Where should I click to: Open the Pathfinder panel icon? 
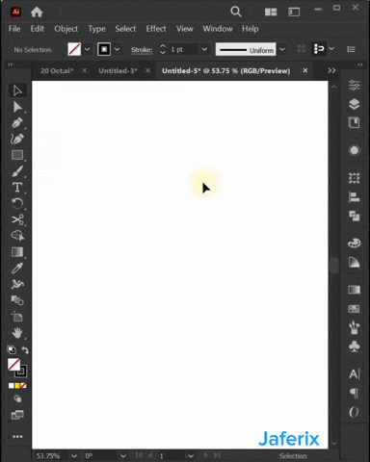click(x=355, y=216)
